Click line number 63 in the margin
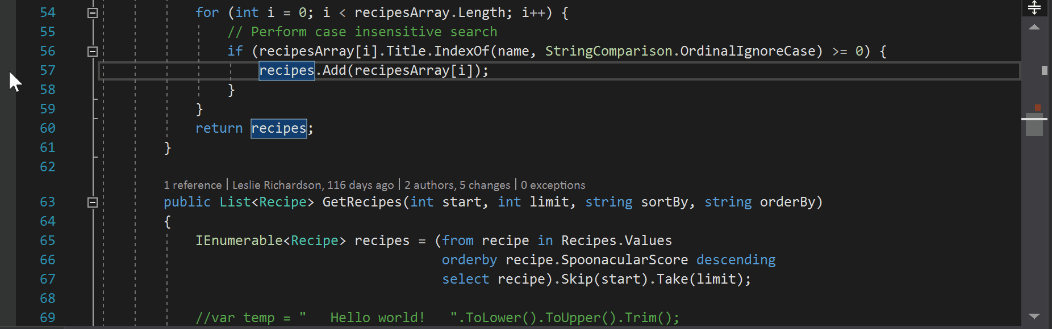1052x329 pixels. 48,202
